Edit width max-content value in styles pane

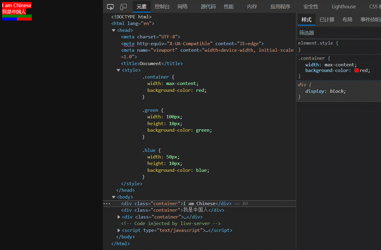click(x=340, y=65)
